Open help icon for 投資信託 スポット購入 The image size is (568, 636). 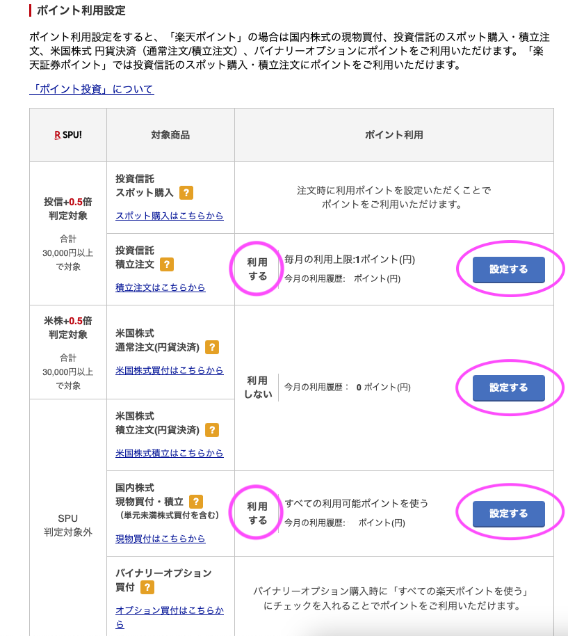pyautogui.click(x=186, y=193)
